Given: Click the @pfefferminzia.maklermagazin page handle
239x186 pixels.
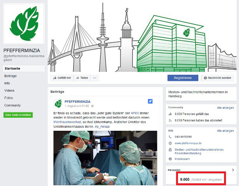Looking at the screenshot, I should click(24, 58).
